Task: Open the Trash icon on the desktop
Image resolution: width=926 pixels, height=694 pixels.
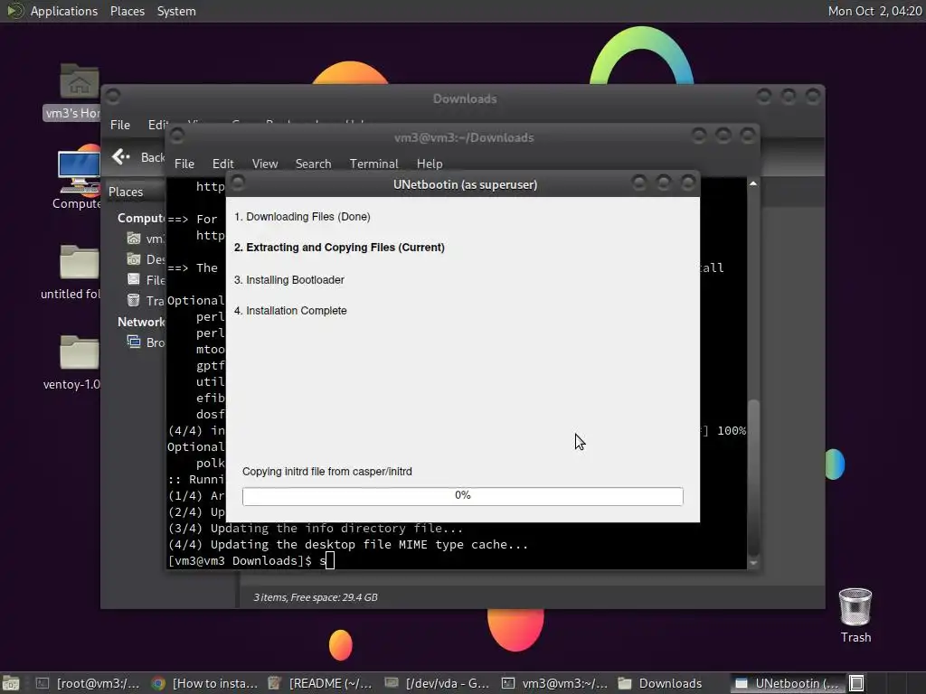Action: [855, 606]
